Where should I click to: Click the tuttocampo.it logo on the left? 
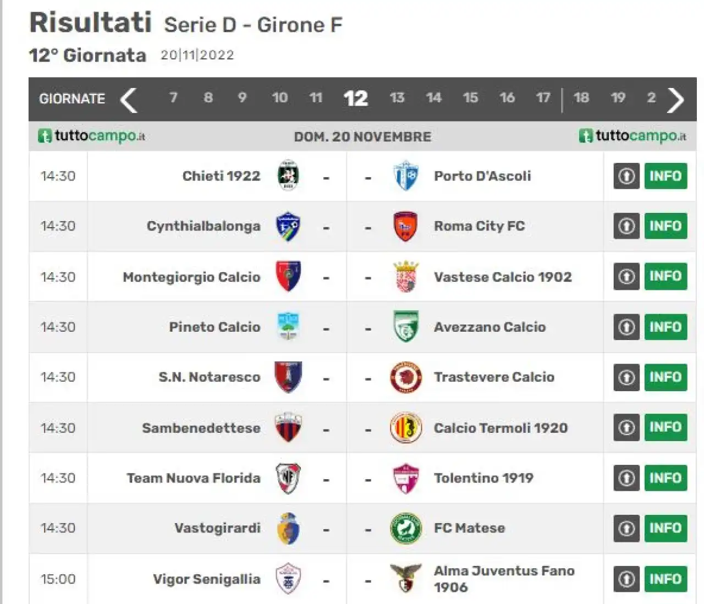pos(91,135)
